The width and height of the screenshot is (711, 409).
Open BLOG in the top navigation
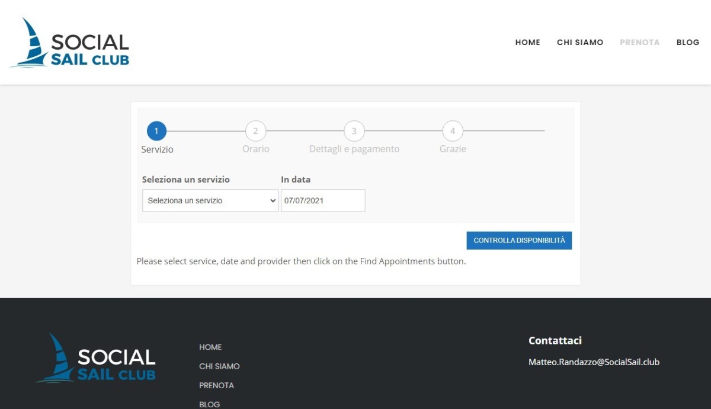[688, 43]
